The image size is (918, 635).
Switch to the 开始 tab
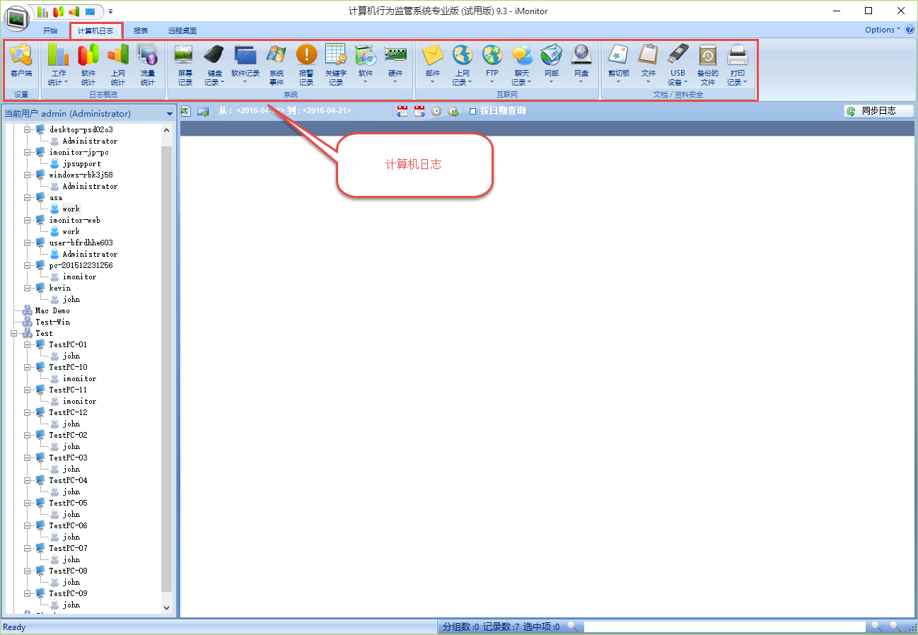(x=50, y=30)
